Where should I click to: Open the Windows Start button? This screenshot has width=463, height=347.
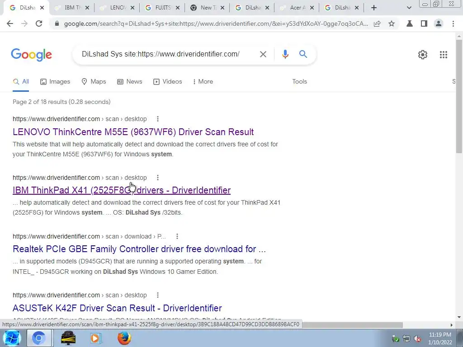pos(11,338)
